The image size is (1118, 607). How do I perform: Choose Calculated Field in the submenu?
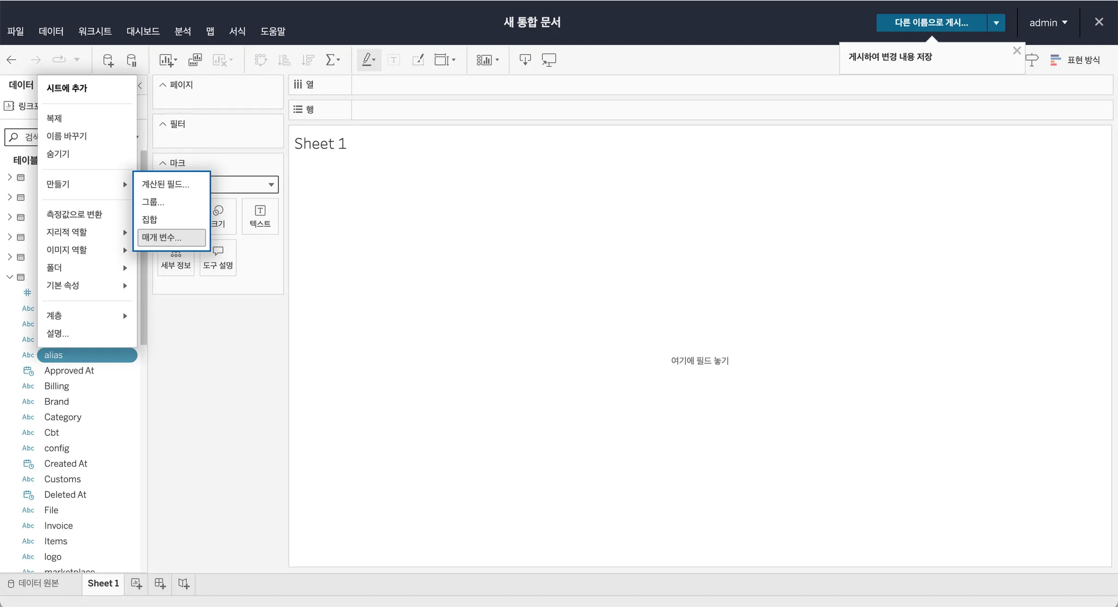165,184
